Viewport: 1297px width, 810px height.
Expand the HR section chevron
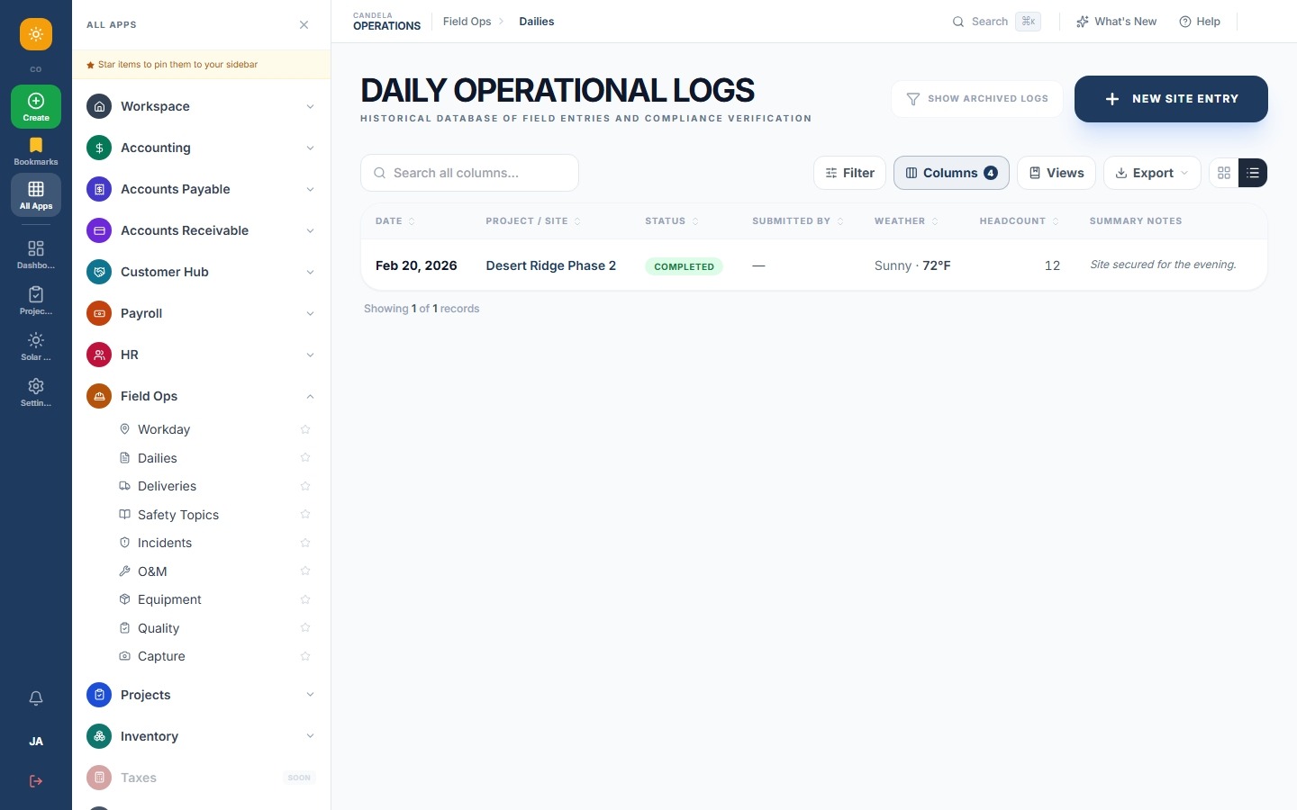point(310,355)
